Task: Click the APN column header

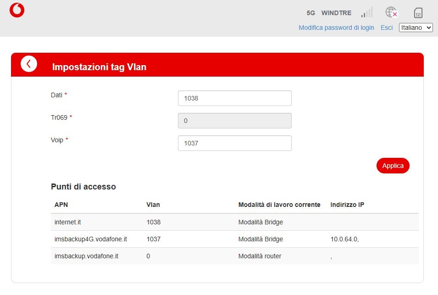Action: [x=61, y=205]
